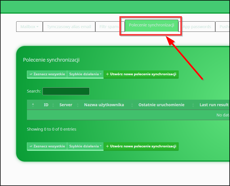Select the Polecenie synchronizacji tab
This screenshot has width=230, height=186.
(x=151, y=25)
